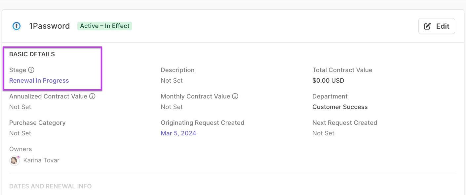Click the $0.00 USD total contract value
The image size is (466, 195).
328,81
